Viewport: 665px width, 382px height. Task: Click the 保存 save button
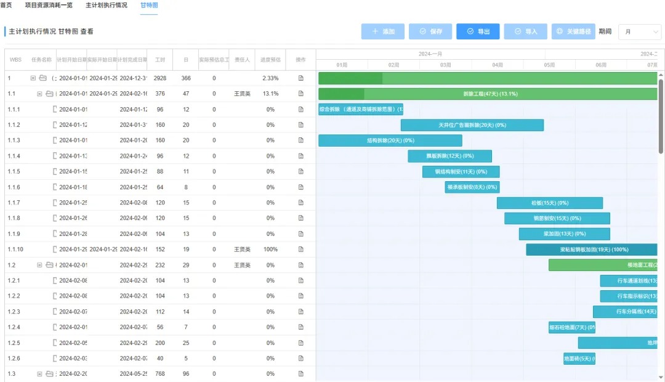point(430,31)
